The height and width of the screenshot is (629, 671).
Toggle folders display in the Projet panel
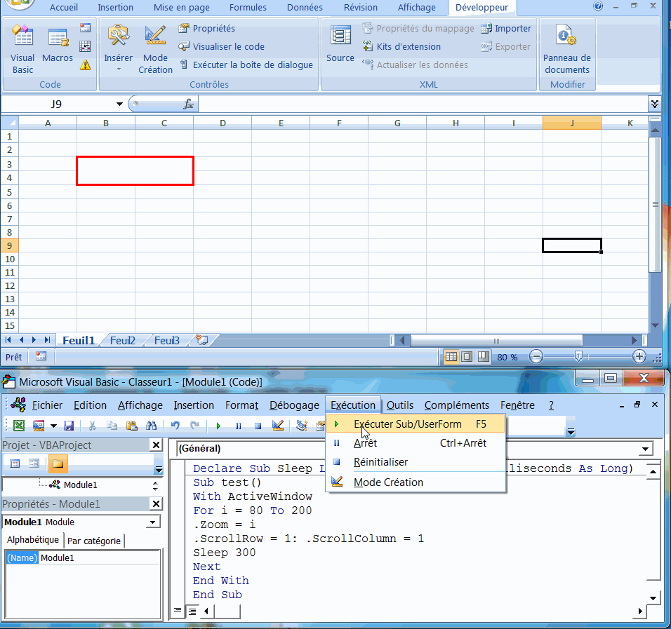(x=58, y=464)
